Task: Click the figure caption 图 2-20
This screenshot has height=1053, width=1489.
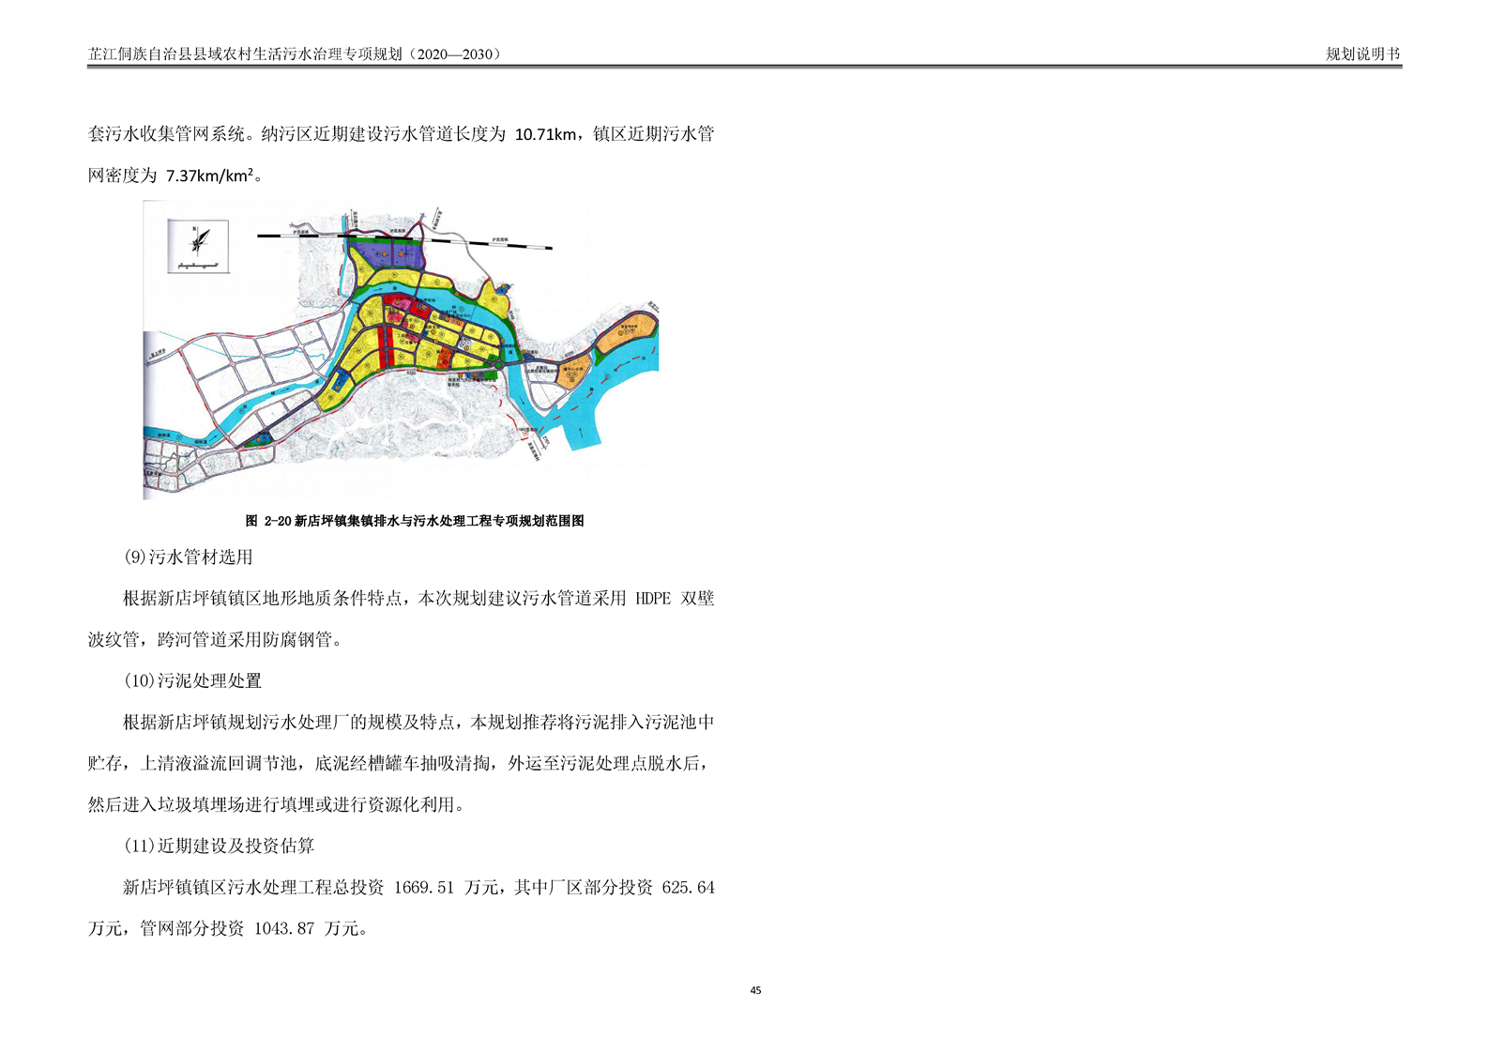Action: 415,521
